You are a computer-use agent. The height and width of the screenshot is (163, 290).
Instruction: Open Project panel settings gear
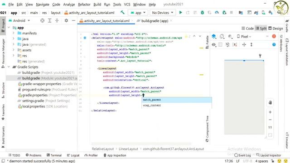pos(66,20)
